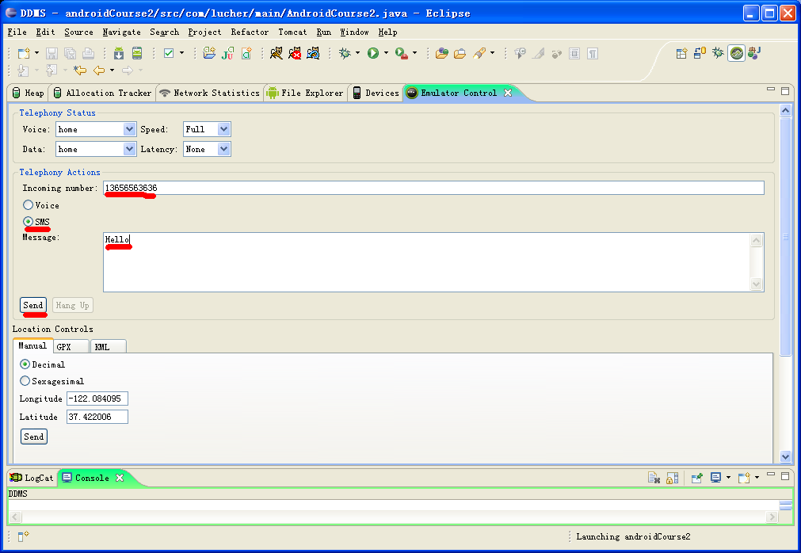Click the Incoming number input field

coord(433,188)
